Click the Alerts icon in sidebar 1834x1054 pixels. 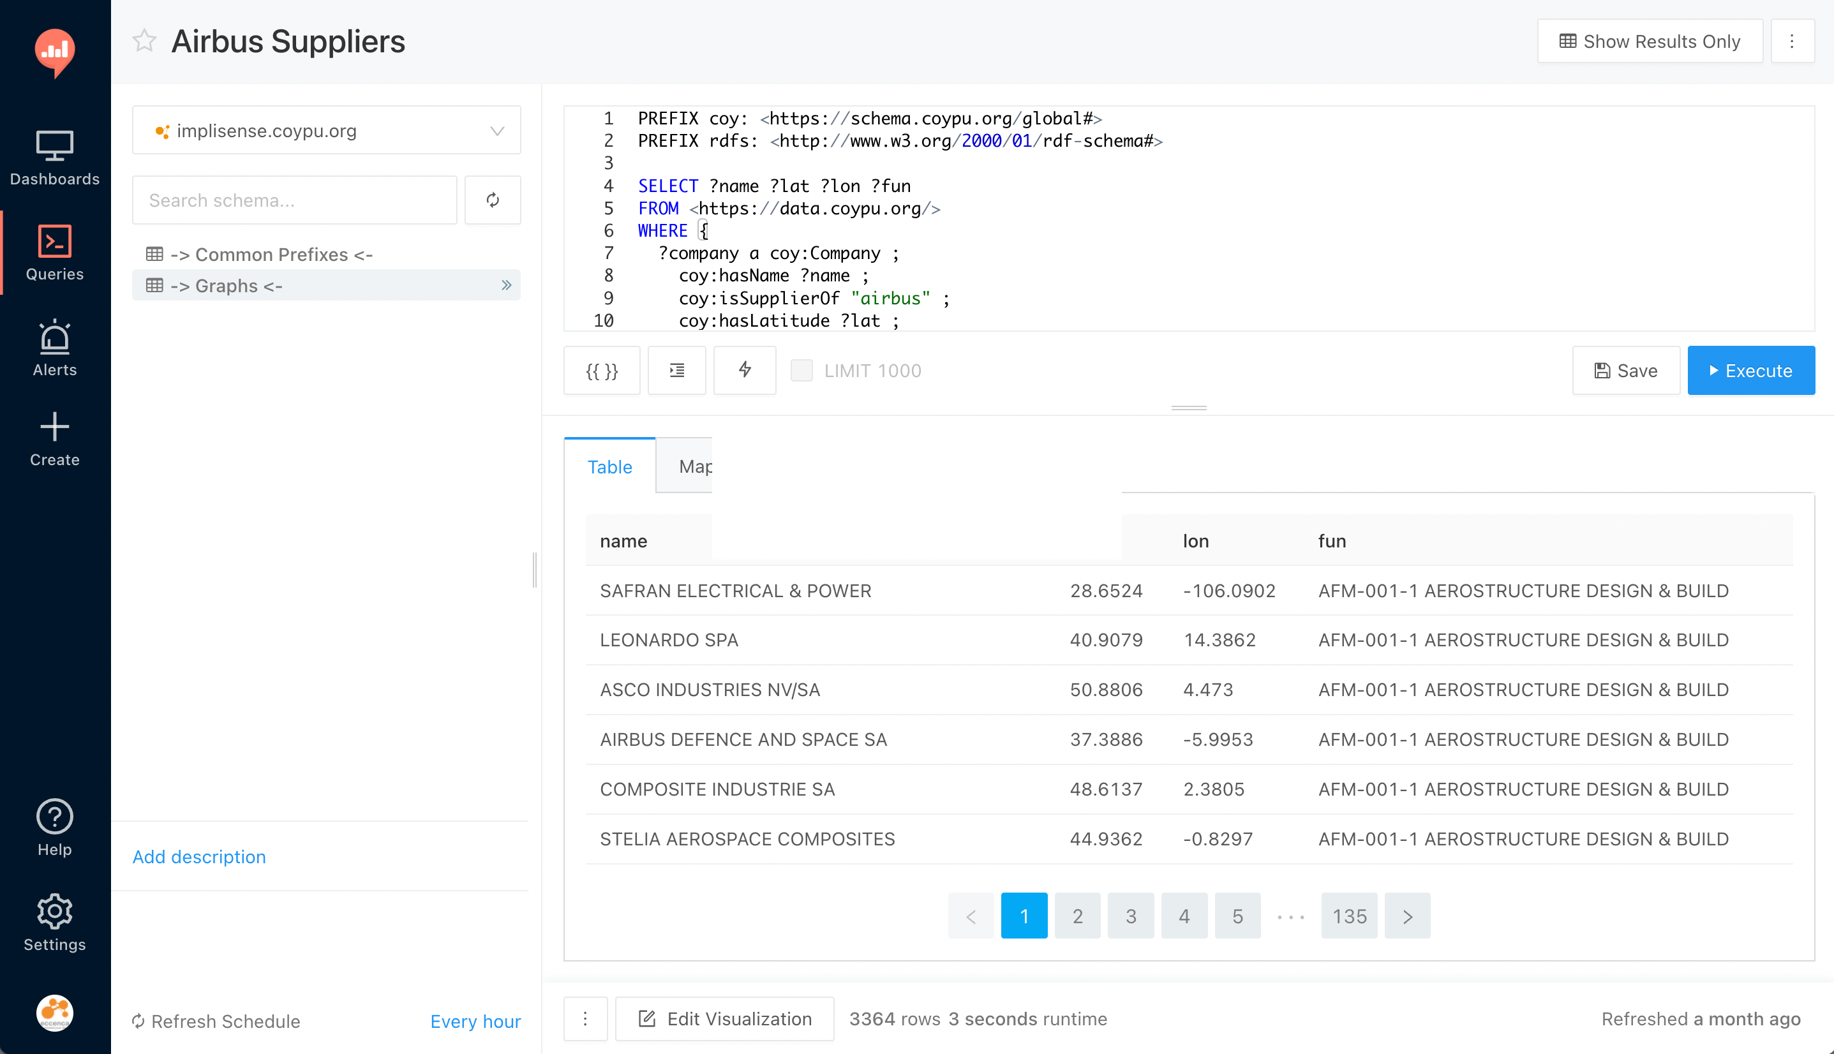[54, 350]
